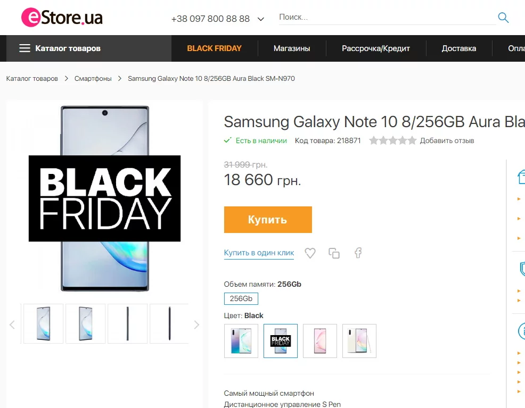525x408 pixels.
Task: Open the Магазины menu item
Action: click(292, 48)
